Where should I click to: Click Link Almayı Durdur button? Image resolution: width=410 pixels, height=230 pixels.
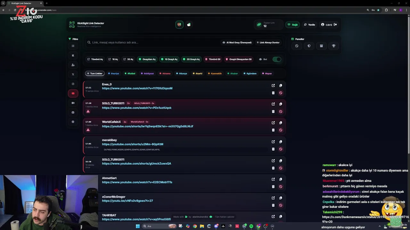[x=268, y=42]
